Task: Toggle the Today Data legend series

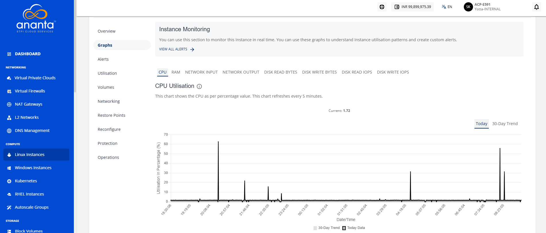Action: pyautogui.click(x=354, y=228)
